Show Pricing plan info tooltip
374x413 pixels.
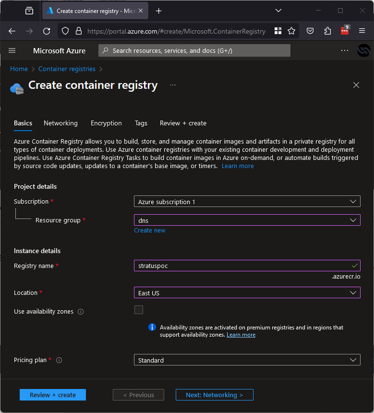coord(59,360)
